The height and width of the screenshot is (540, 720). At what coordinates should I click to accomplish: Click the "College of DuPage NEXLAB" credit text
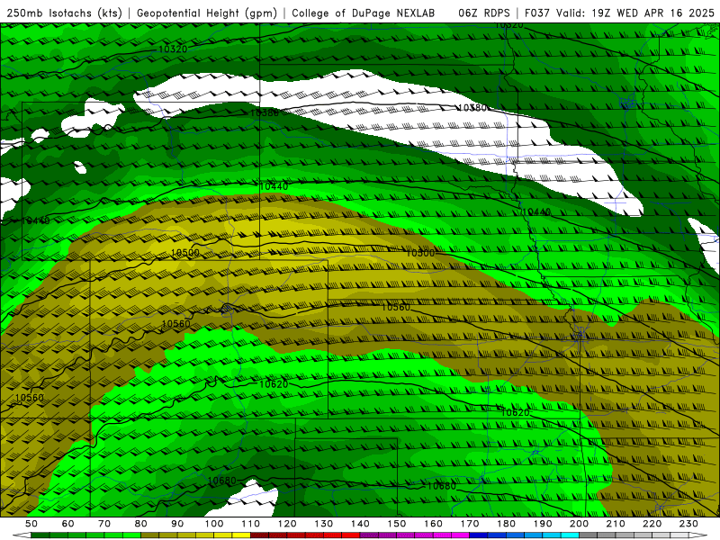tap(364, 13)
